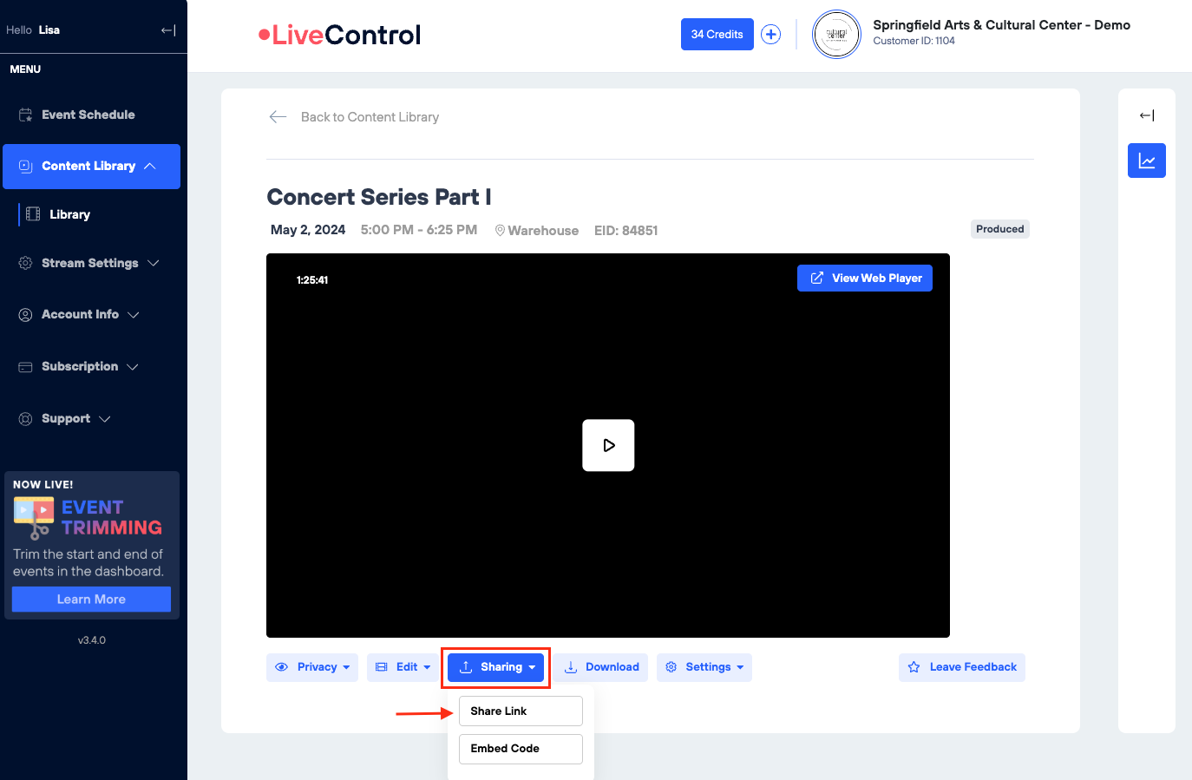This screenshot has height=780, width=1192.
Task: Choose Share Link from the Sharing menu
Action: coord(521,711)
